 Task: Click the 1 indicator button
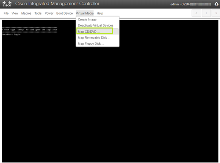[206, 13]
